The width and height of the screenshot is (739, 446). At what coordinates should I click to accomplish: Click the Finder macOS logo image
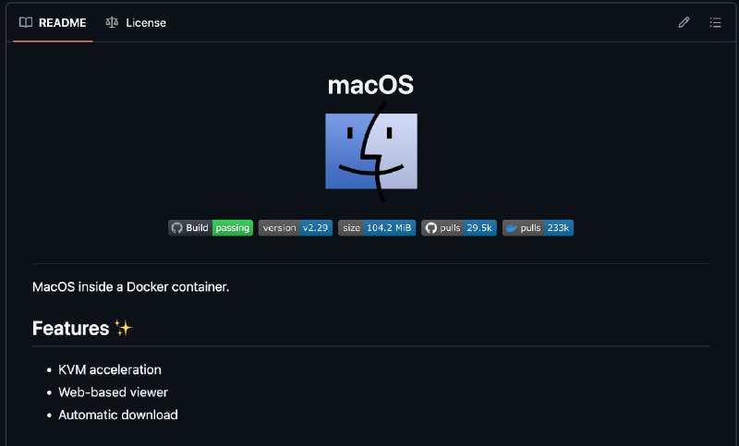click(371, 151)
